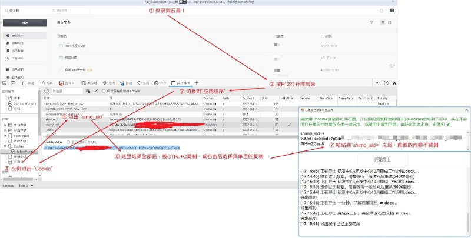Open the Manifest item in Application sidebar

14,98
